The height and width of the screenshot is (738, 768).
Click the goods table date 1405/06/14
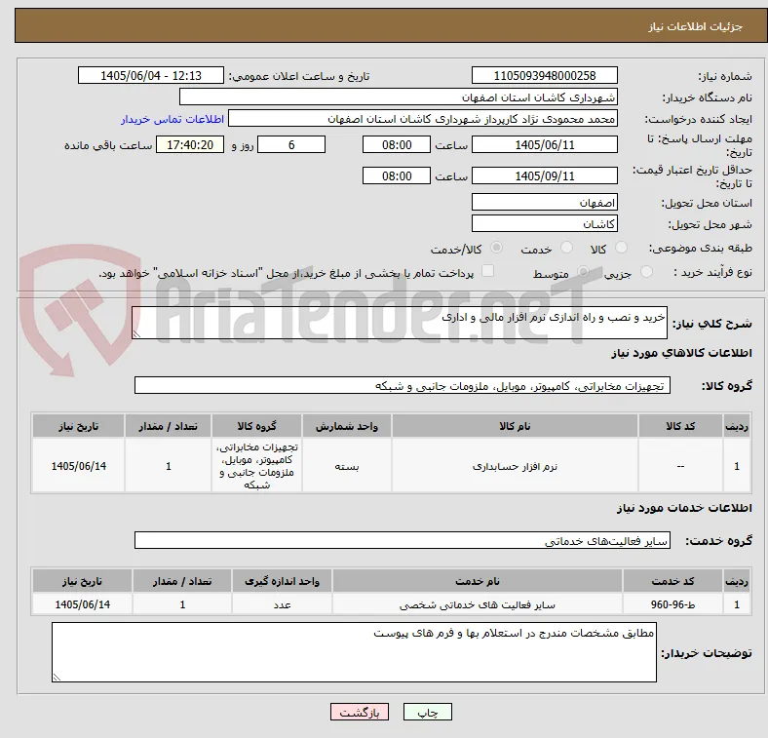[x=78, y=466]
